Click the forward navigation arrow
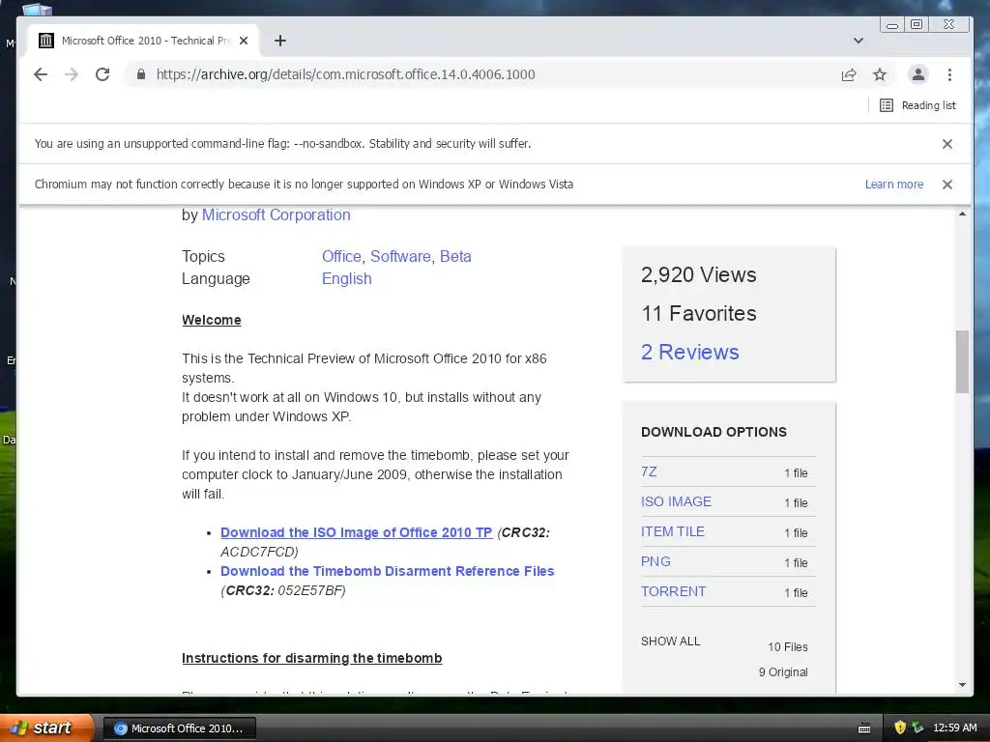This screenshot has height=742, width=990. [72, 74]
